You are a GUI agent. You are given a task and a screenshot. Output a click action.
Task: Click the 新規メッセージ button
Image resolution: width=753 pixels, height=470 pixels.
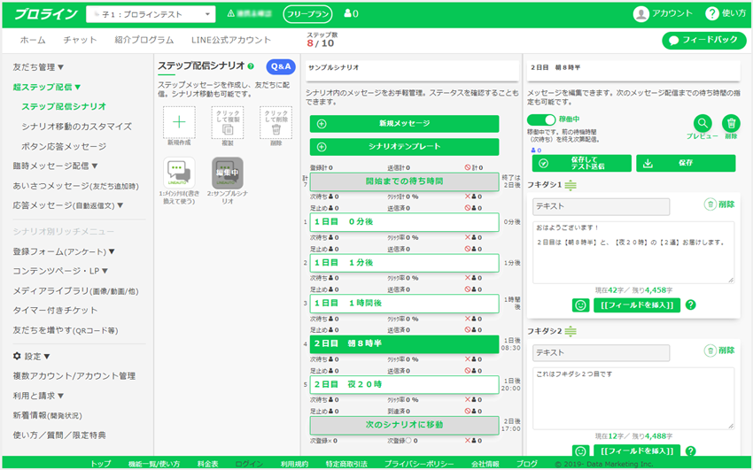coord(404,124)
